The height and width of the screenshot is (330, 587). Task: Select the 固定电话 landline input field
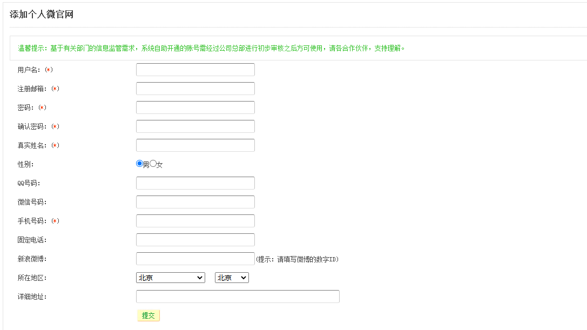195,240
